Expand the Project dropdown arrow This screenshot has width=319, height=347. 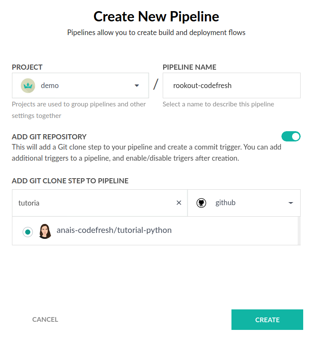[x=137, y=85]
